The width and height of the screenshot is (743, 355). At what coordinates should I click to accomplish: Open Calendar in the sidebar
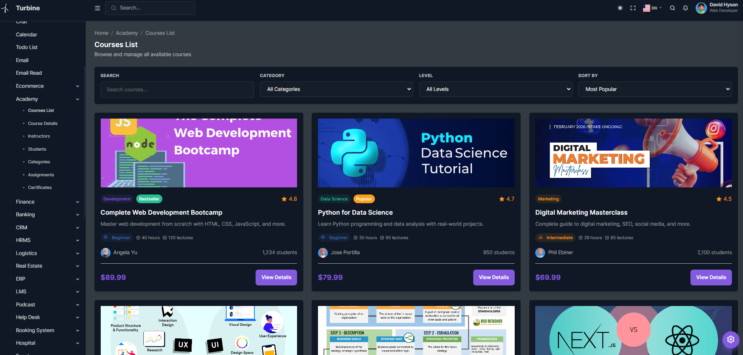click(26, 34)
